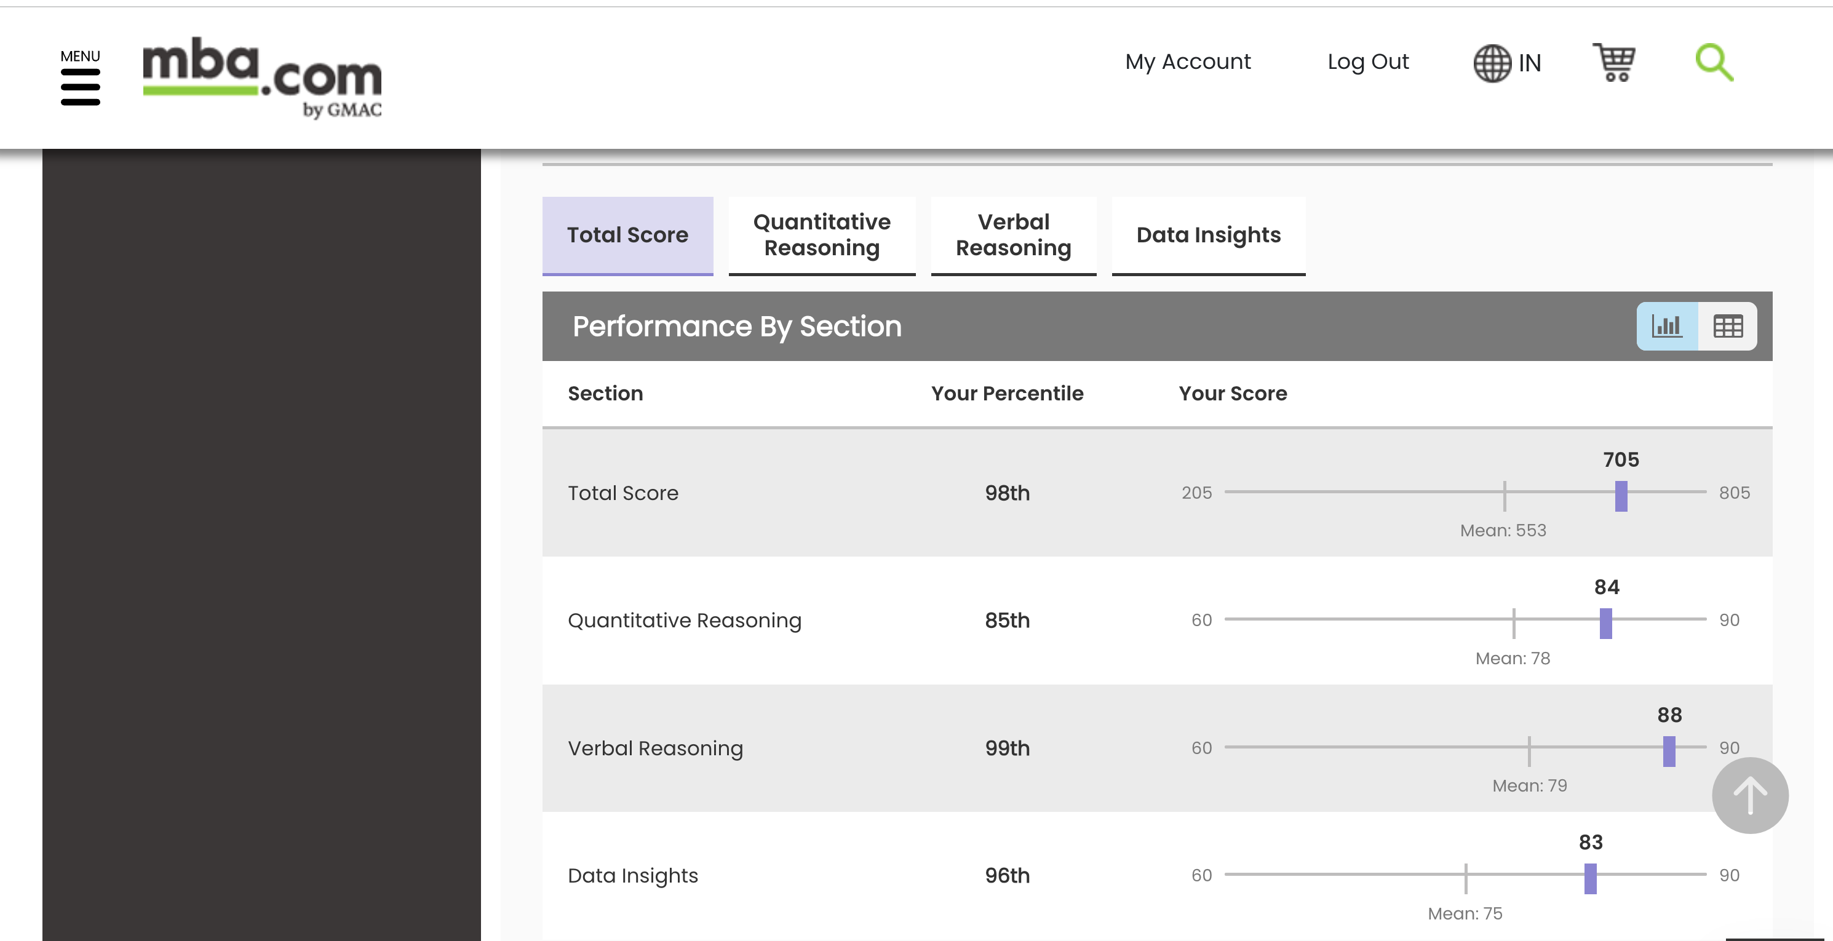Image resolution: width=1833 pixels, height=941 pixels.
Task: Open the IN country selector
Action: tap(1529, 63)
